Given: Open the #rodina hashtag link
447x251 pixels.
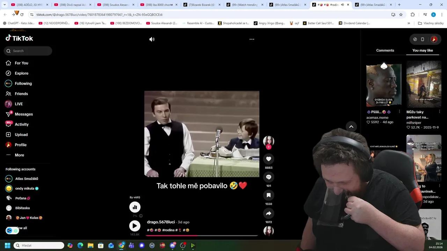Looking at the screenshot, I should (x=168, y=230).
